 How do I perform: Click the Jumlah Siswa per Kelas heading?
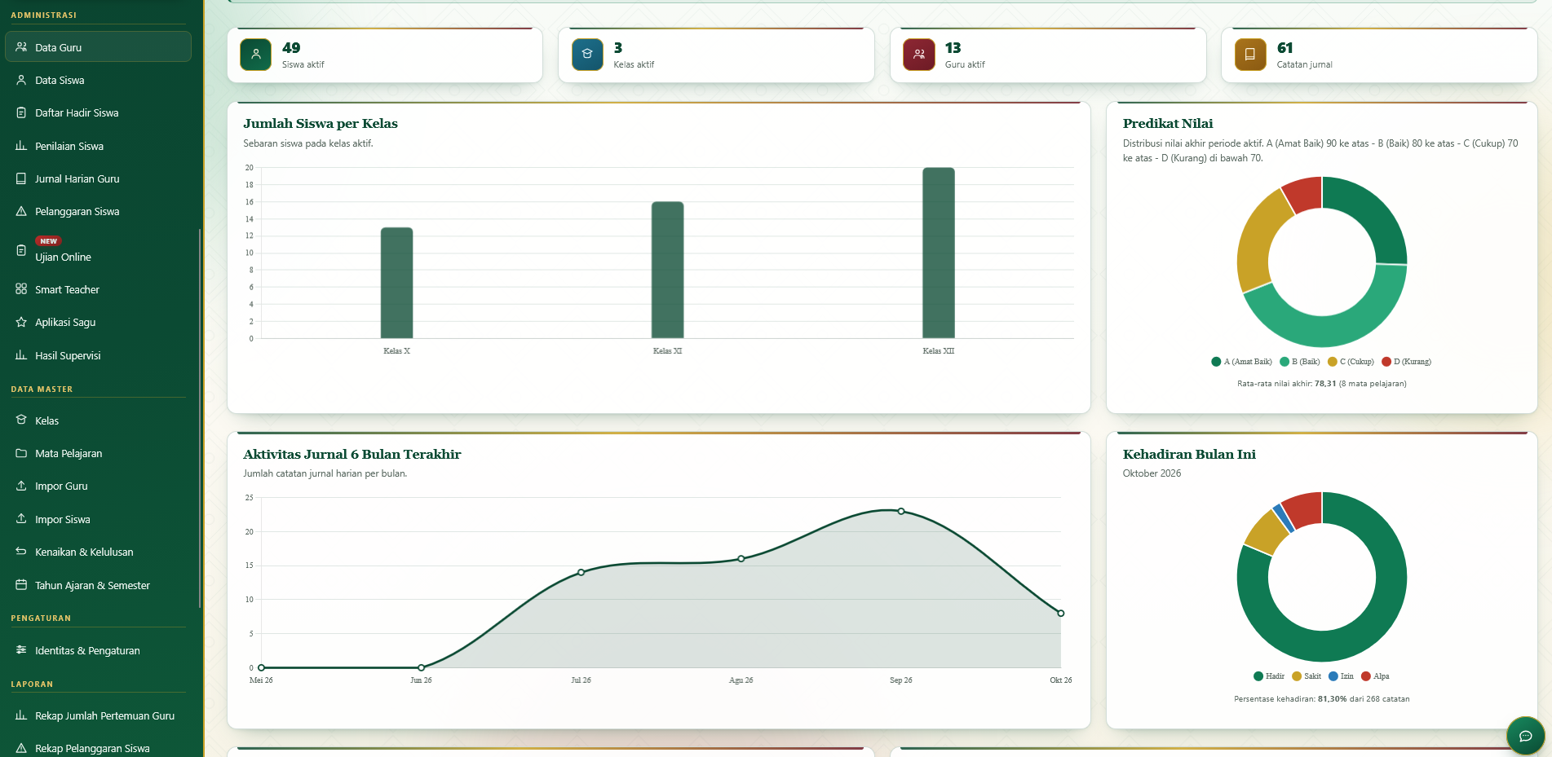point(321,124)
